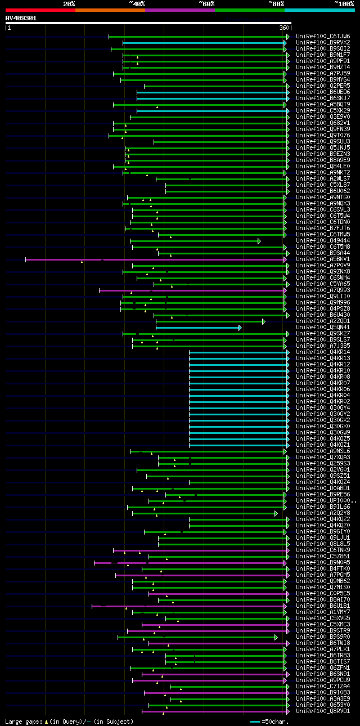Click the cyan ~100% identity legend segment
The height and width of the screenshot is (726, 360).
point(319,10)
